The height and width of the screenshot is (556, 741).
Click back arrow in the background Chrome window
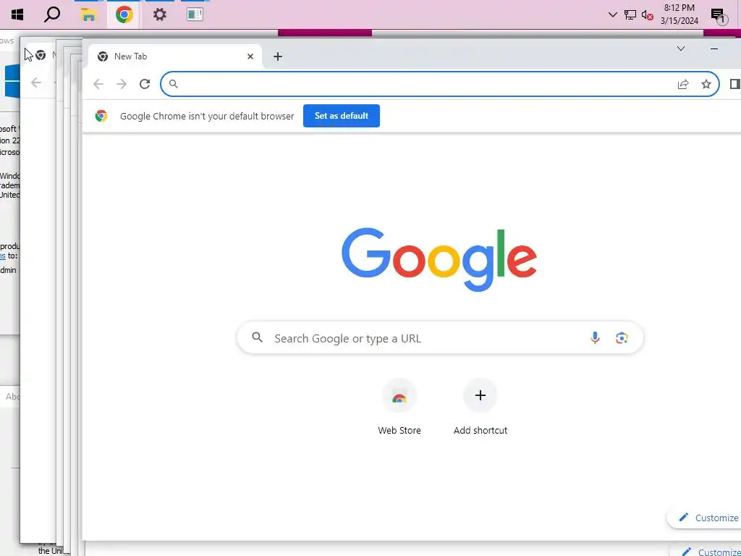pos(36,83)
